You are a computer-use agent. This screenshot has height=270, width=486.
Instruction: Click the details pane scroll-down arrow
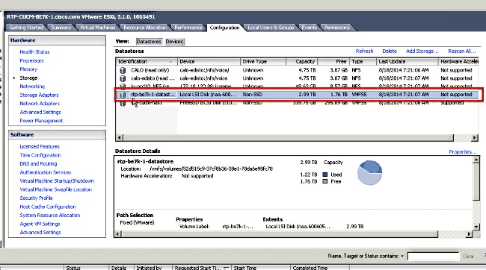[x=476, y=227]
